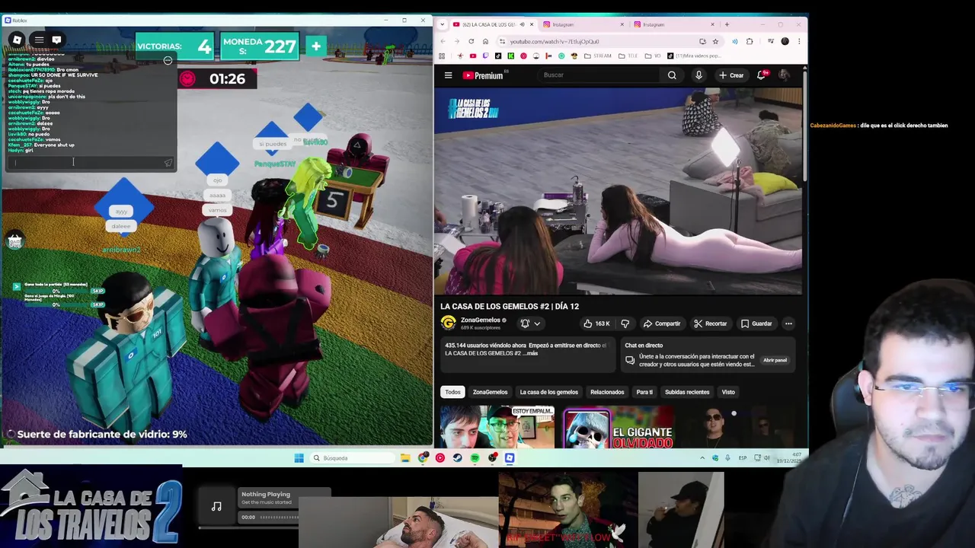Open the browser tab search chevron
Viewport: 975px width, 548px height.
[443, 24]
